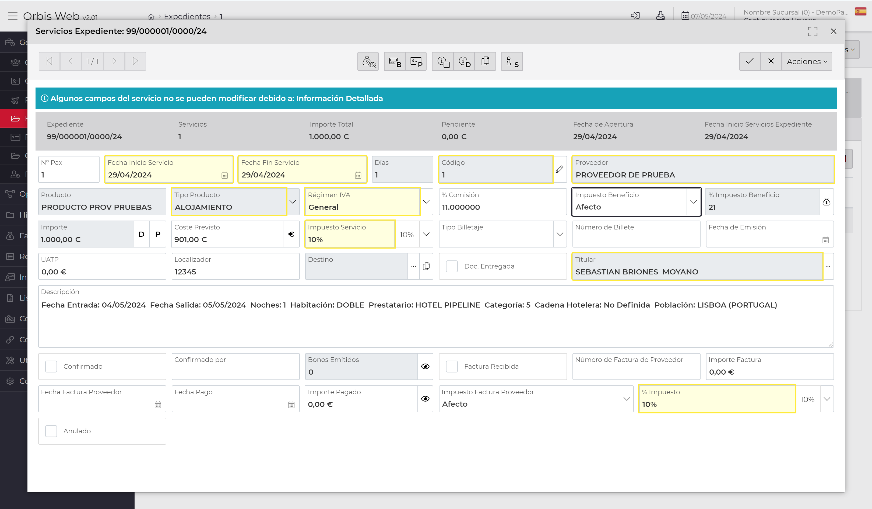Toggle the Doc. Entregada checkbox

(x=452, y=266)
